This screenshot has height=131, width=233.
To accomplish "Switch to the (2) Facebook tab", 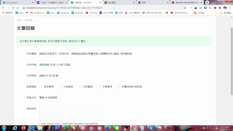I will coord(18,3).
